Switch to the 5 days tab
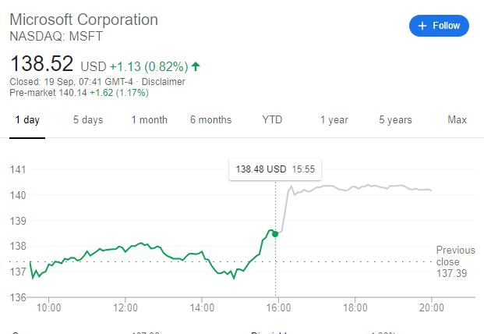Screen dimensions: 484x334 click(x=88, y=119)
